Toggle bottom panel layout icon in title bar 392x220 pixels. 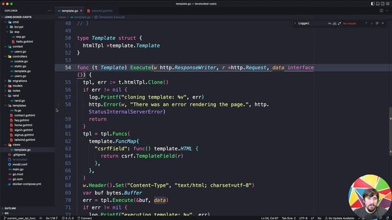pos(378,4)
